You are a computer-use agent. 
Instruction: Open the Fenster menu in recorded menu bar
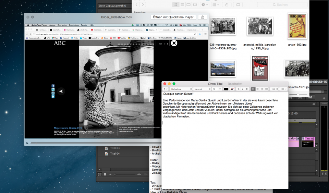point(84,25)
